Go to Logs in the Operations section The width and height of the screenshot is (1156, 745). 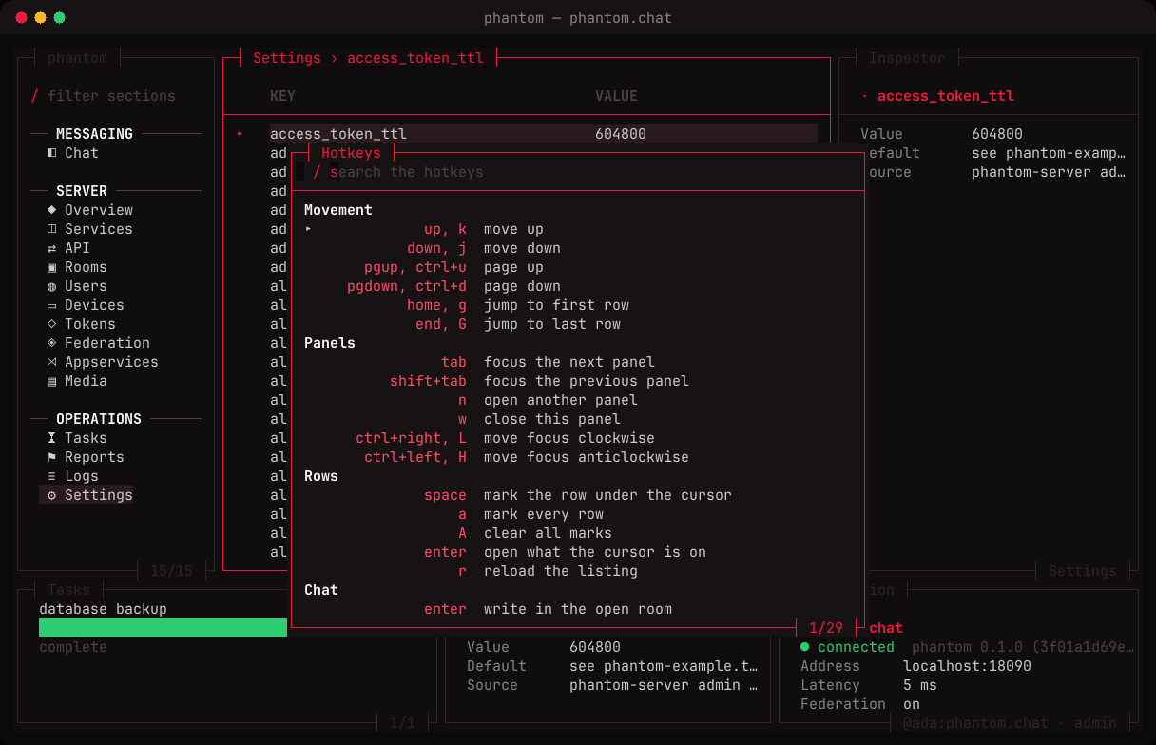click(72, 476)
